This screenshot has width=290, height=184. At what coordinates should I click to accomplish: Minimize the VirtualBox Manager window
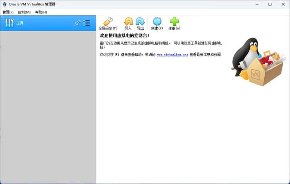tap(257, 4)
